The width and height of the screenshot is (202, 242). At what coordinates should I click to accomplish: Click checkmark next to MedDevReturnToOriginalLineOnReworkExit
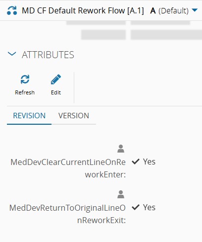click(x=136, y=207)
